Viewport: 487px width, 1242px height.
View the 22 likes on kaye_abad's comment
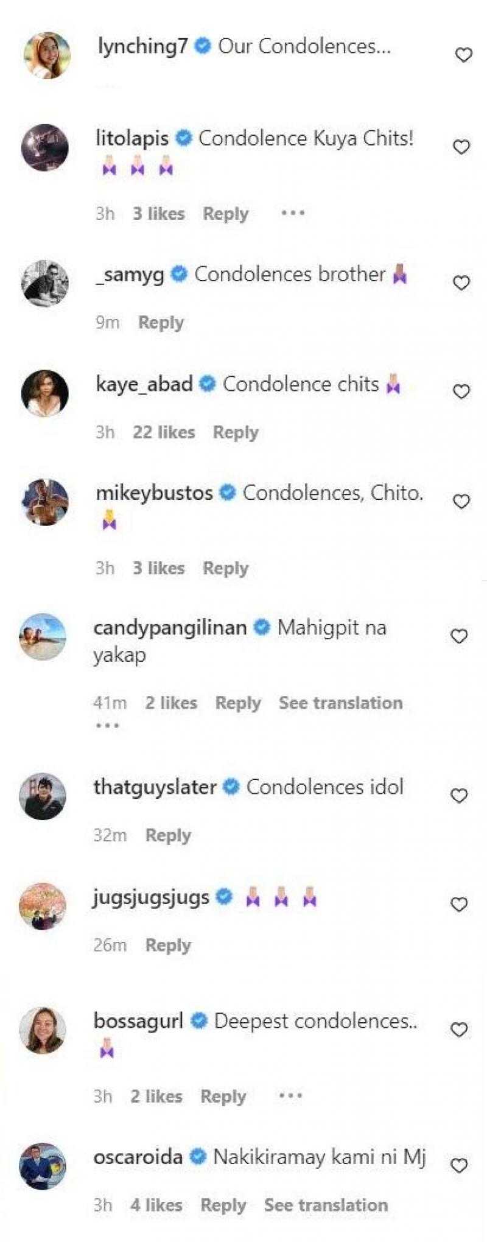163,432
